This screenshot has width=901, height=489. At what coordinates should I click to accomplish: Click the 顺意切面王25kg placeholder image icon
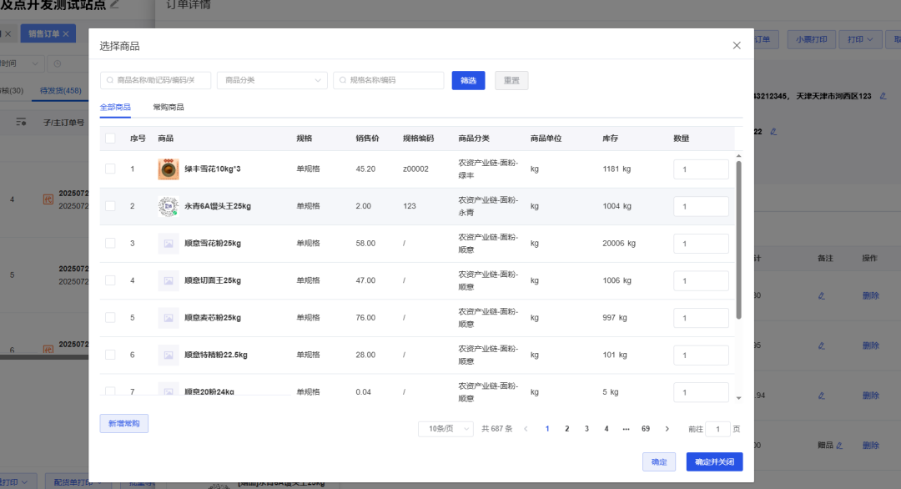169,281
